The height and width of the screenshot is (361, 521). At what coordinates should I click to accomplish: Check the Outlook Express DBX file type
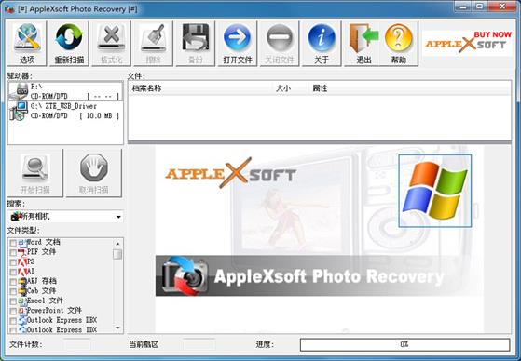click(x=13, y=321)
